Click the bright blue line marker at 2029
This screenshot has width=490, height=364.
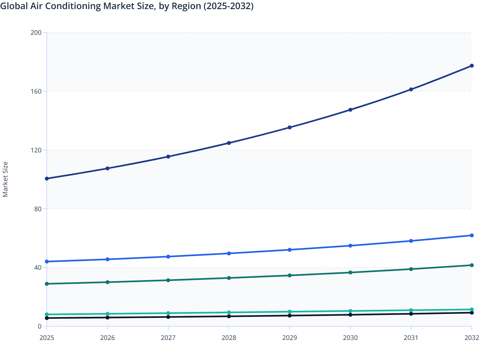pyautogui.click(x=290, y=250)
